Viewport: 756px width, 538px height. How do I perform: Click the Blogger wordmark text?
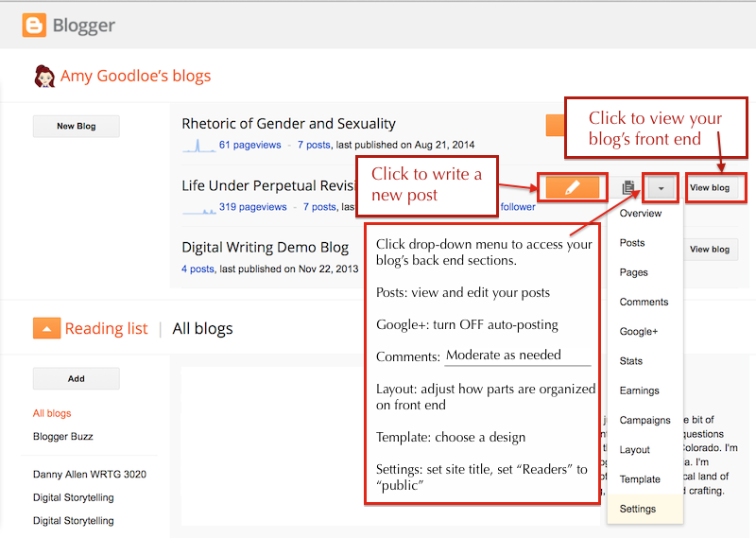(83, 26)
